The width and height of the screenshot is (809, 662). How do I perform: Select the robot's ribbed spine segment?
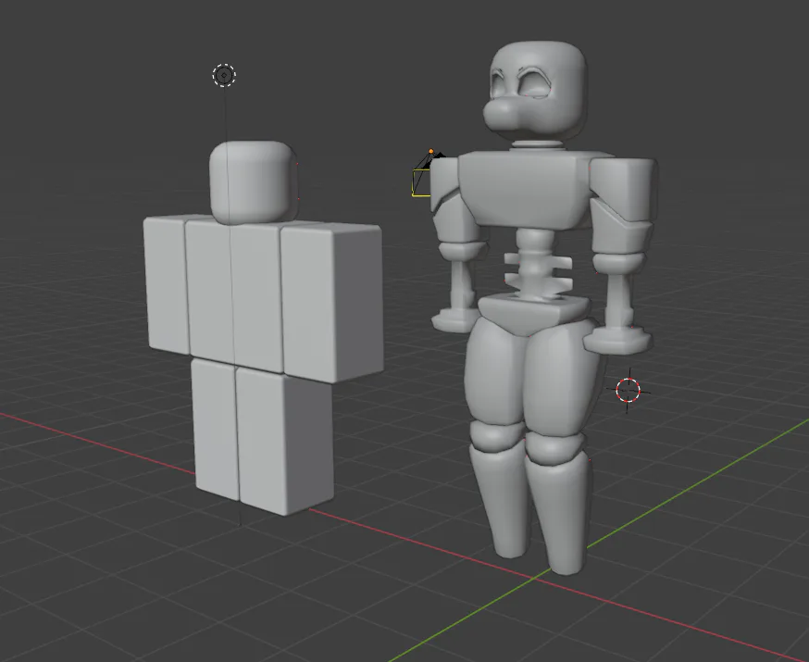pyautogui.click(x=537, y=266)
